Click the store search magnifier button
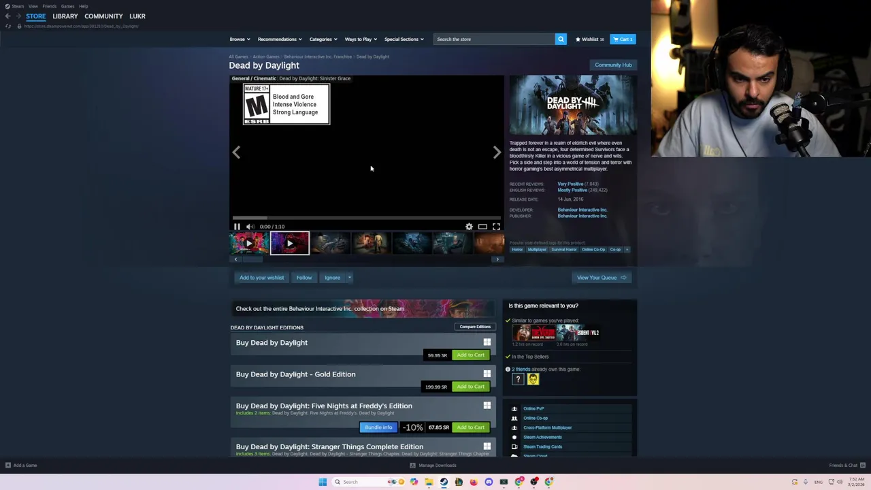 point(561,39)
